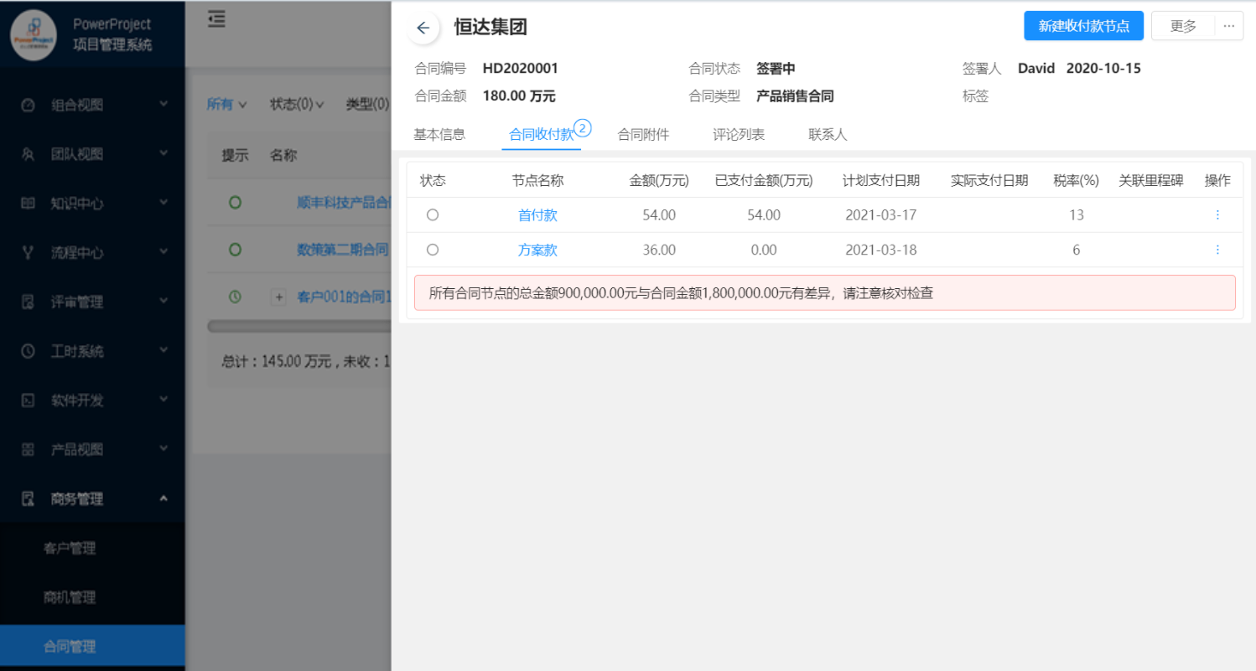Image resolution: width=1256 pixels, height=671 pixels.
Task: Click the 工时系统 clock icon in sidebar
Action: click(28, 351)
